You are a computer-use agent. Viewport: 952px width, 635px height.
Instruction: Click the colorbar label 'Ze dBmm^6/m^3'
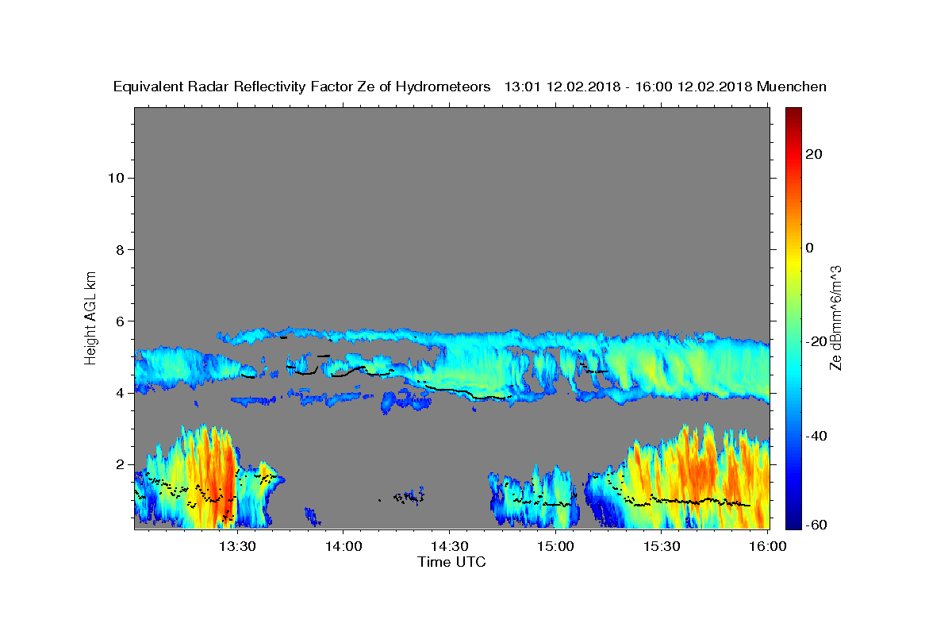pos(835,317)
